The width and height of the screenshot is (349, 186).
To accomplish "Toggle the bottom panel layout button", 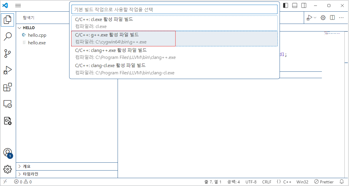I will pyautogui.click(x=295, y=6).
